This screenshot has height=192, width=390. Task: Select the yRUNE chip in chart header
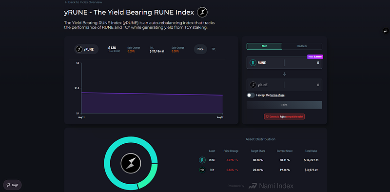click(x=86, y=49)
